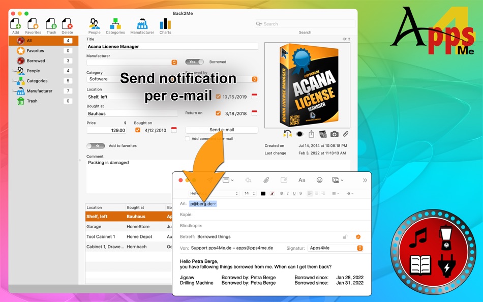Click the font size 14 stepper
483x302 pixels.
pyautogui.click(x=254, y=194)
